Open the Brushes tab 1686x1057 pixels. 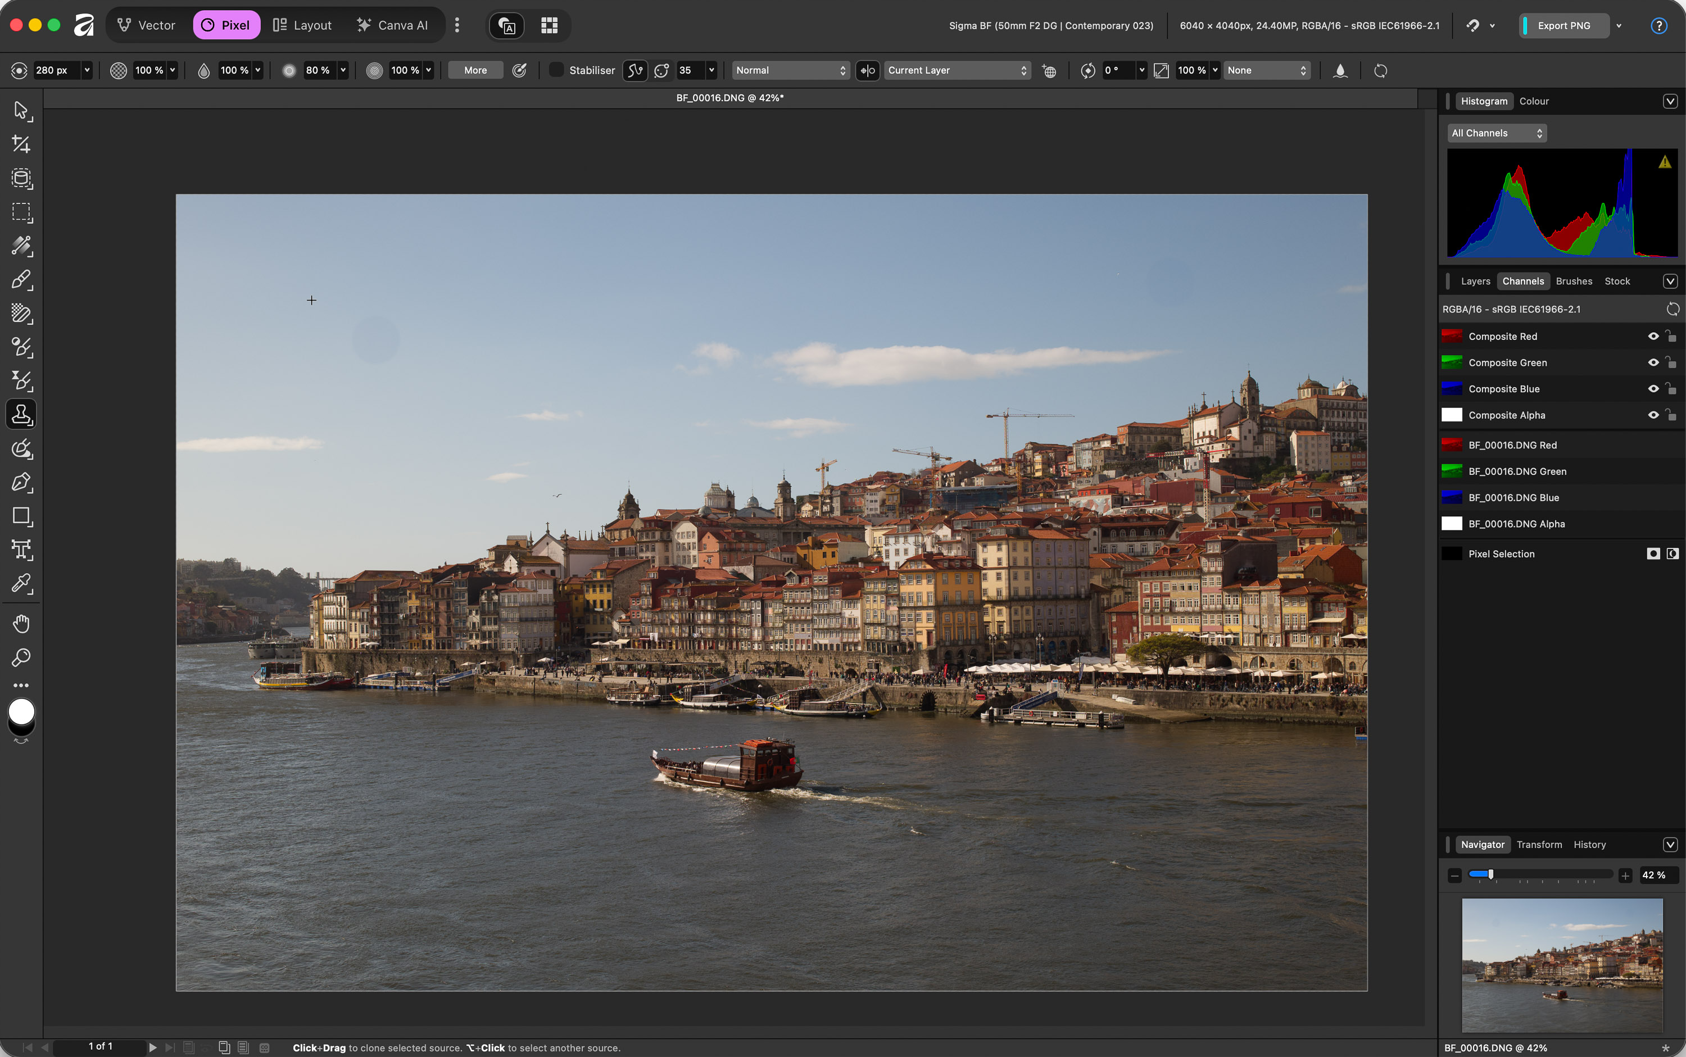[1574, 281]
